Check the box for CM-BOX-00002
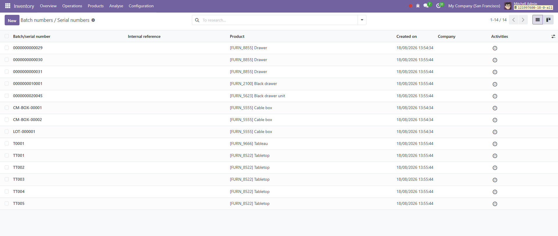 pyautogui.click(x=7, y=120)
